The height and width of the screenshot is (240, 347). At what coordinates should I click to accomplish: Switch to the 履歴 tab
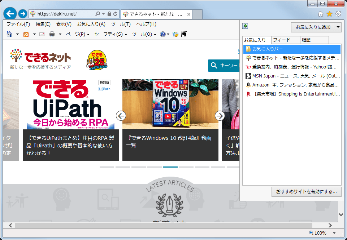click(314, 40)
